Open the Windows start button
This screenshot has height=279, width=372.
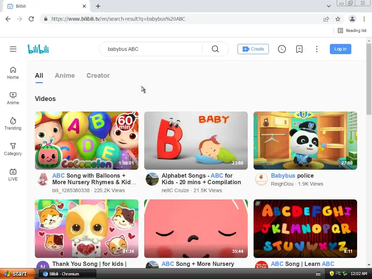pyautogui.click(x=18, y=274)
